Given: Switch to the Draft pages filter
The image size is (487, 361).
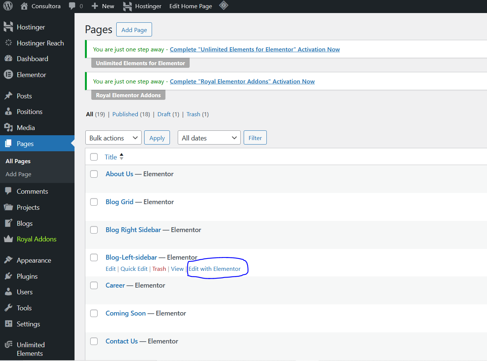Looking at the screenshot, I should (x=164, y=114).
